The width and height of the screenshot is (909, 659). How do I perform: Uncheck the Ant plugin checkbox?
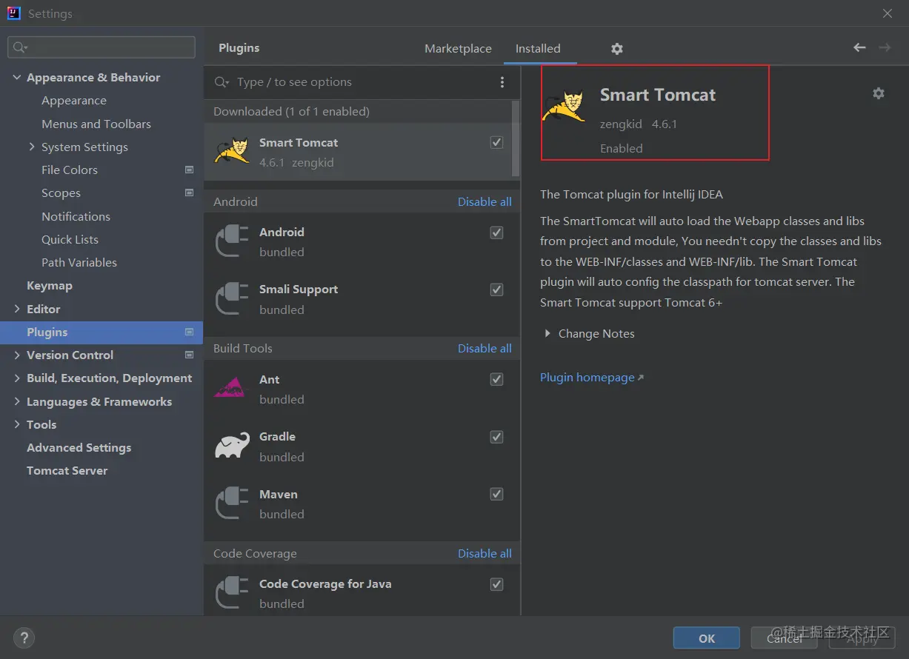pos(497,379)
